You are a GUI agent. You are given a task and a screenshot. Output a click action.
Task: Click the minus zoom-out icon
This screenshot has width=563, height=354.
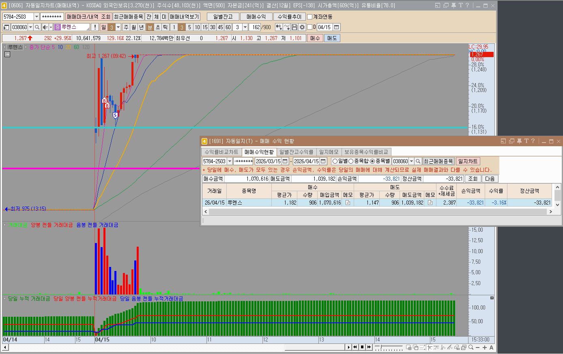(477, 348)
